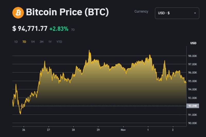Select the 7D time range tab
Screen dimensions: 206x137
tap(24, 42)
